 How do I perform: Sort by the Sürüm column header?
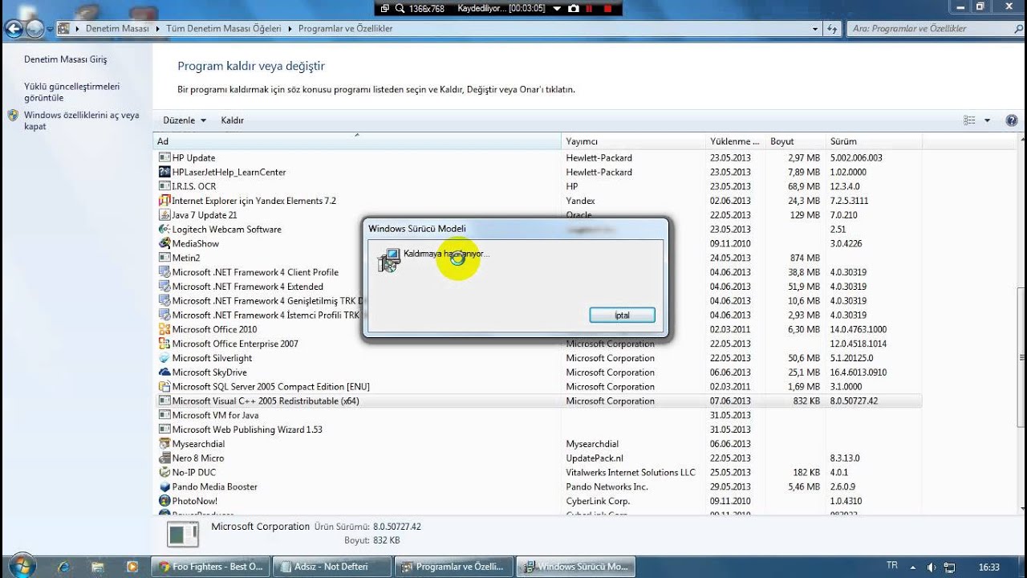874,141
